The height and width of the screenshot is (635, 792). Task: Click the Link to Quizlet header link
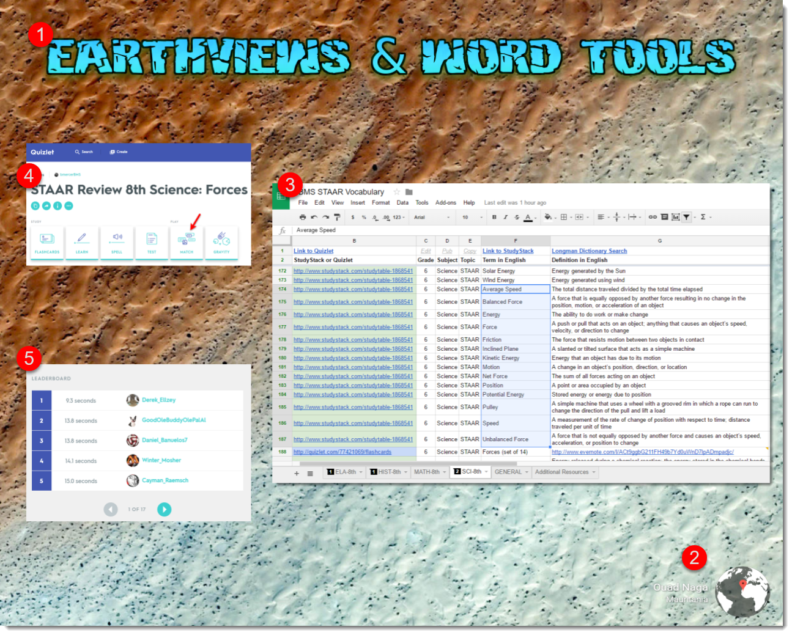[x=313, y=251]
